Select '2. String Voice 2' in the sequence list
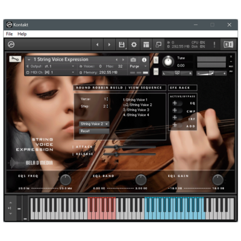 click(x=137, y=105)
